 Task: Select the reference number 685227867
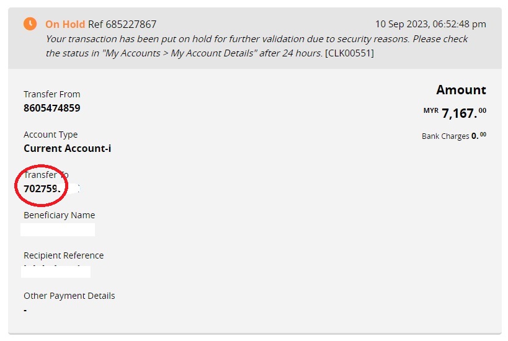point(131,25)
